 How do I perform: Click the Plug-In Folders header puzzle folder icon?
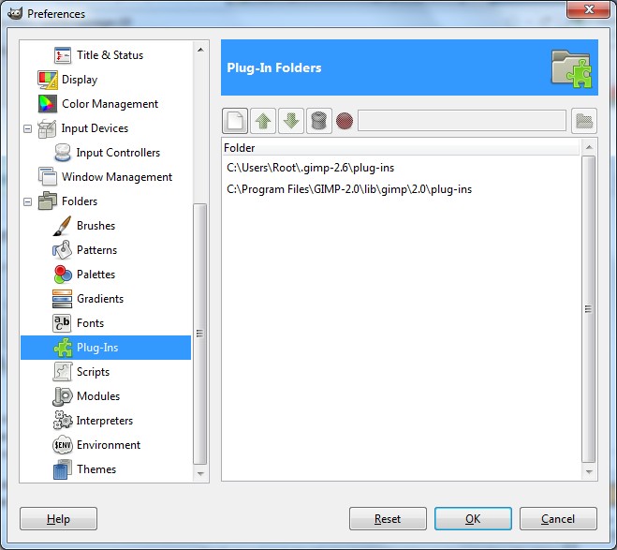pyautogui.click(x=571, y=68)
